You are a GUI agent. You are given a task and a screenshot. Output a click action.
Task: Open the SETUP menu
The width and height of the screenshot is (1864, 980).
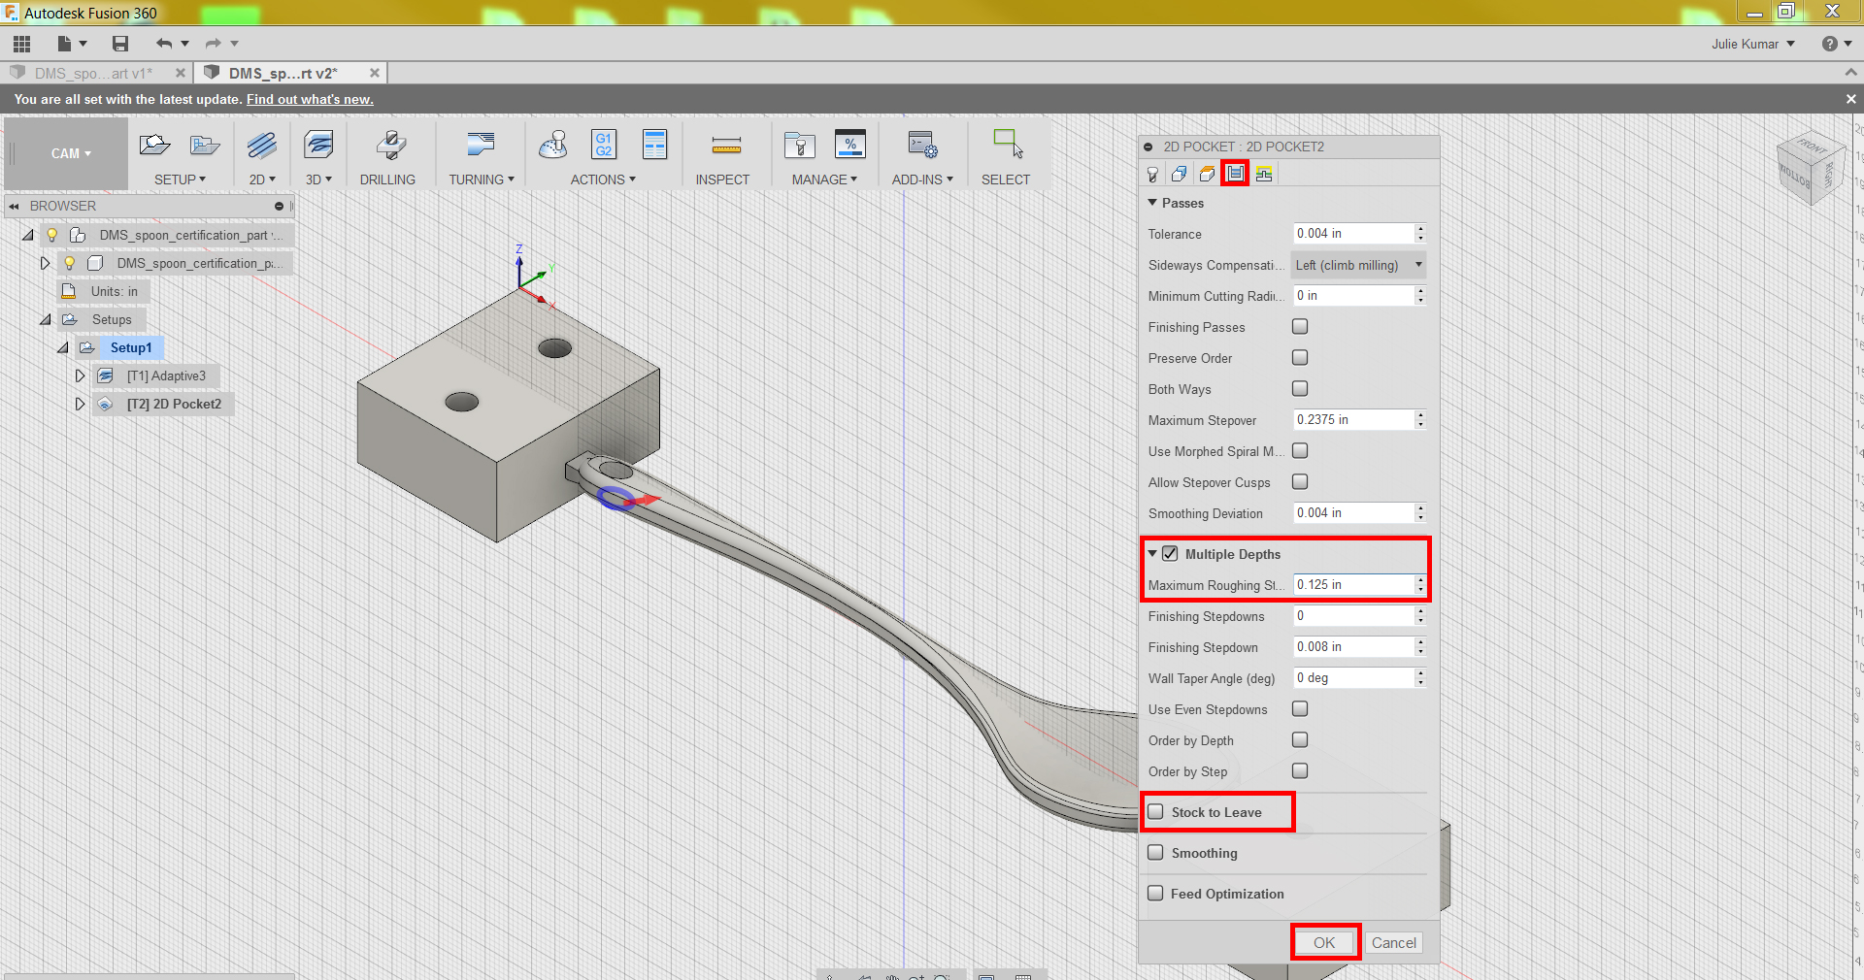(180, 180)
